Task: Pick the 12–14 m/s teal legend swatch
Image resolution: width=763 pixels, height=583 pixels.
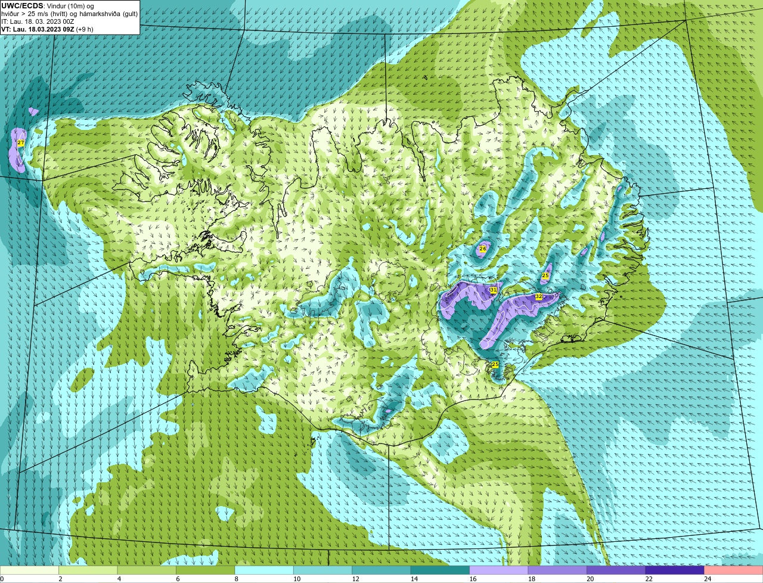Action: tap(381, 570)
